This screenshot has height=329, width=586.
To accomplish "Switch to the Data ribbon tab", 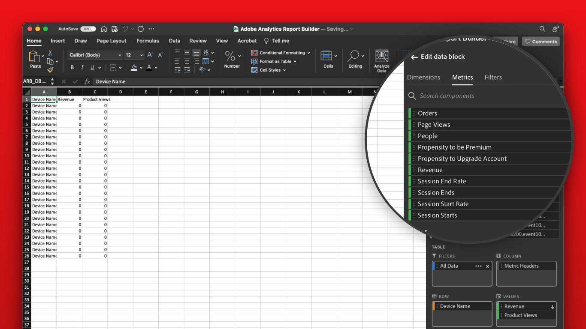I will (x=175, y=41).
